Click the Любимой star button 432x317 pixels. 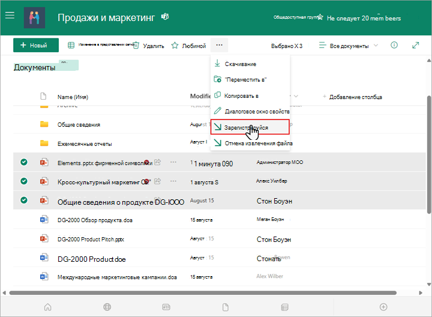[x=188, y=46]
